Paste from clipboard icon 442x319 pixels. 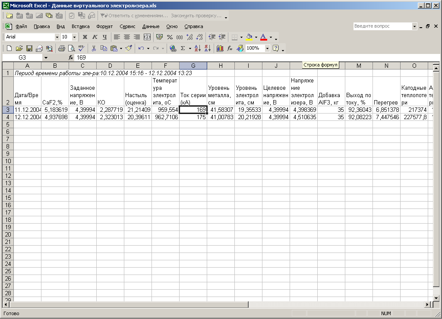(114, 48)
